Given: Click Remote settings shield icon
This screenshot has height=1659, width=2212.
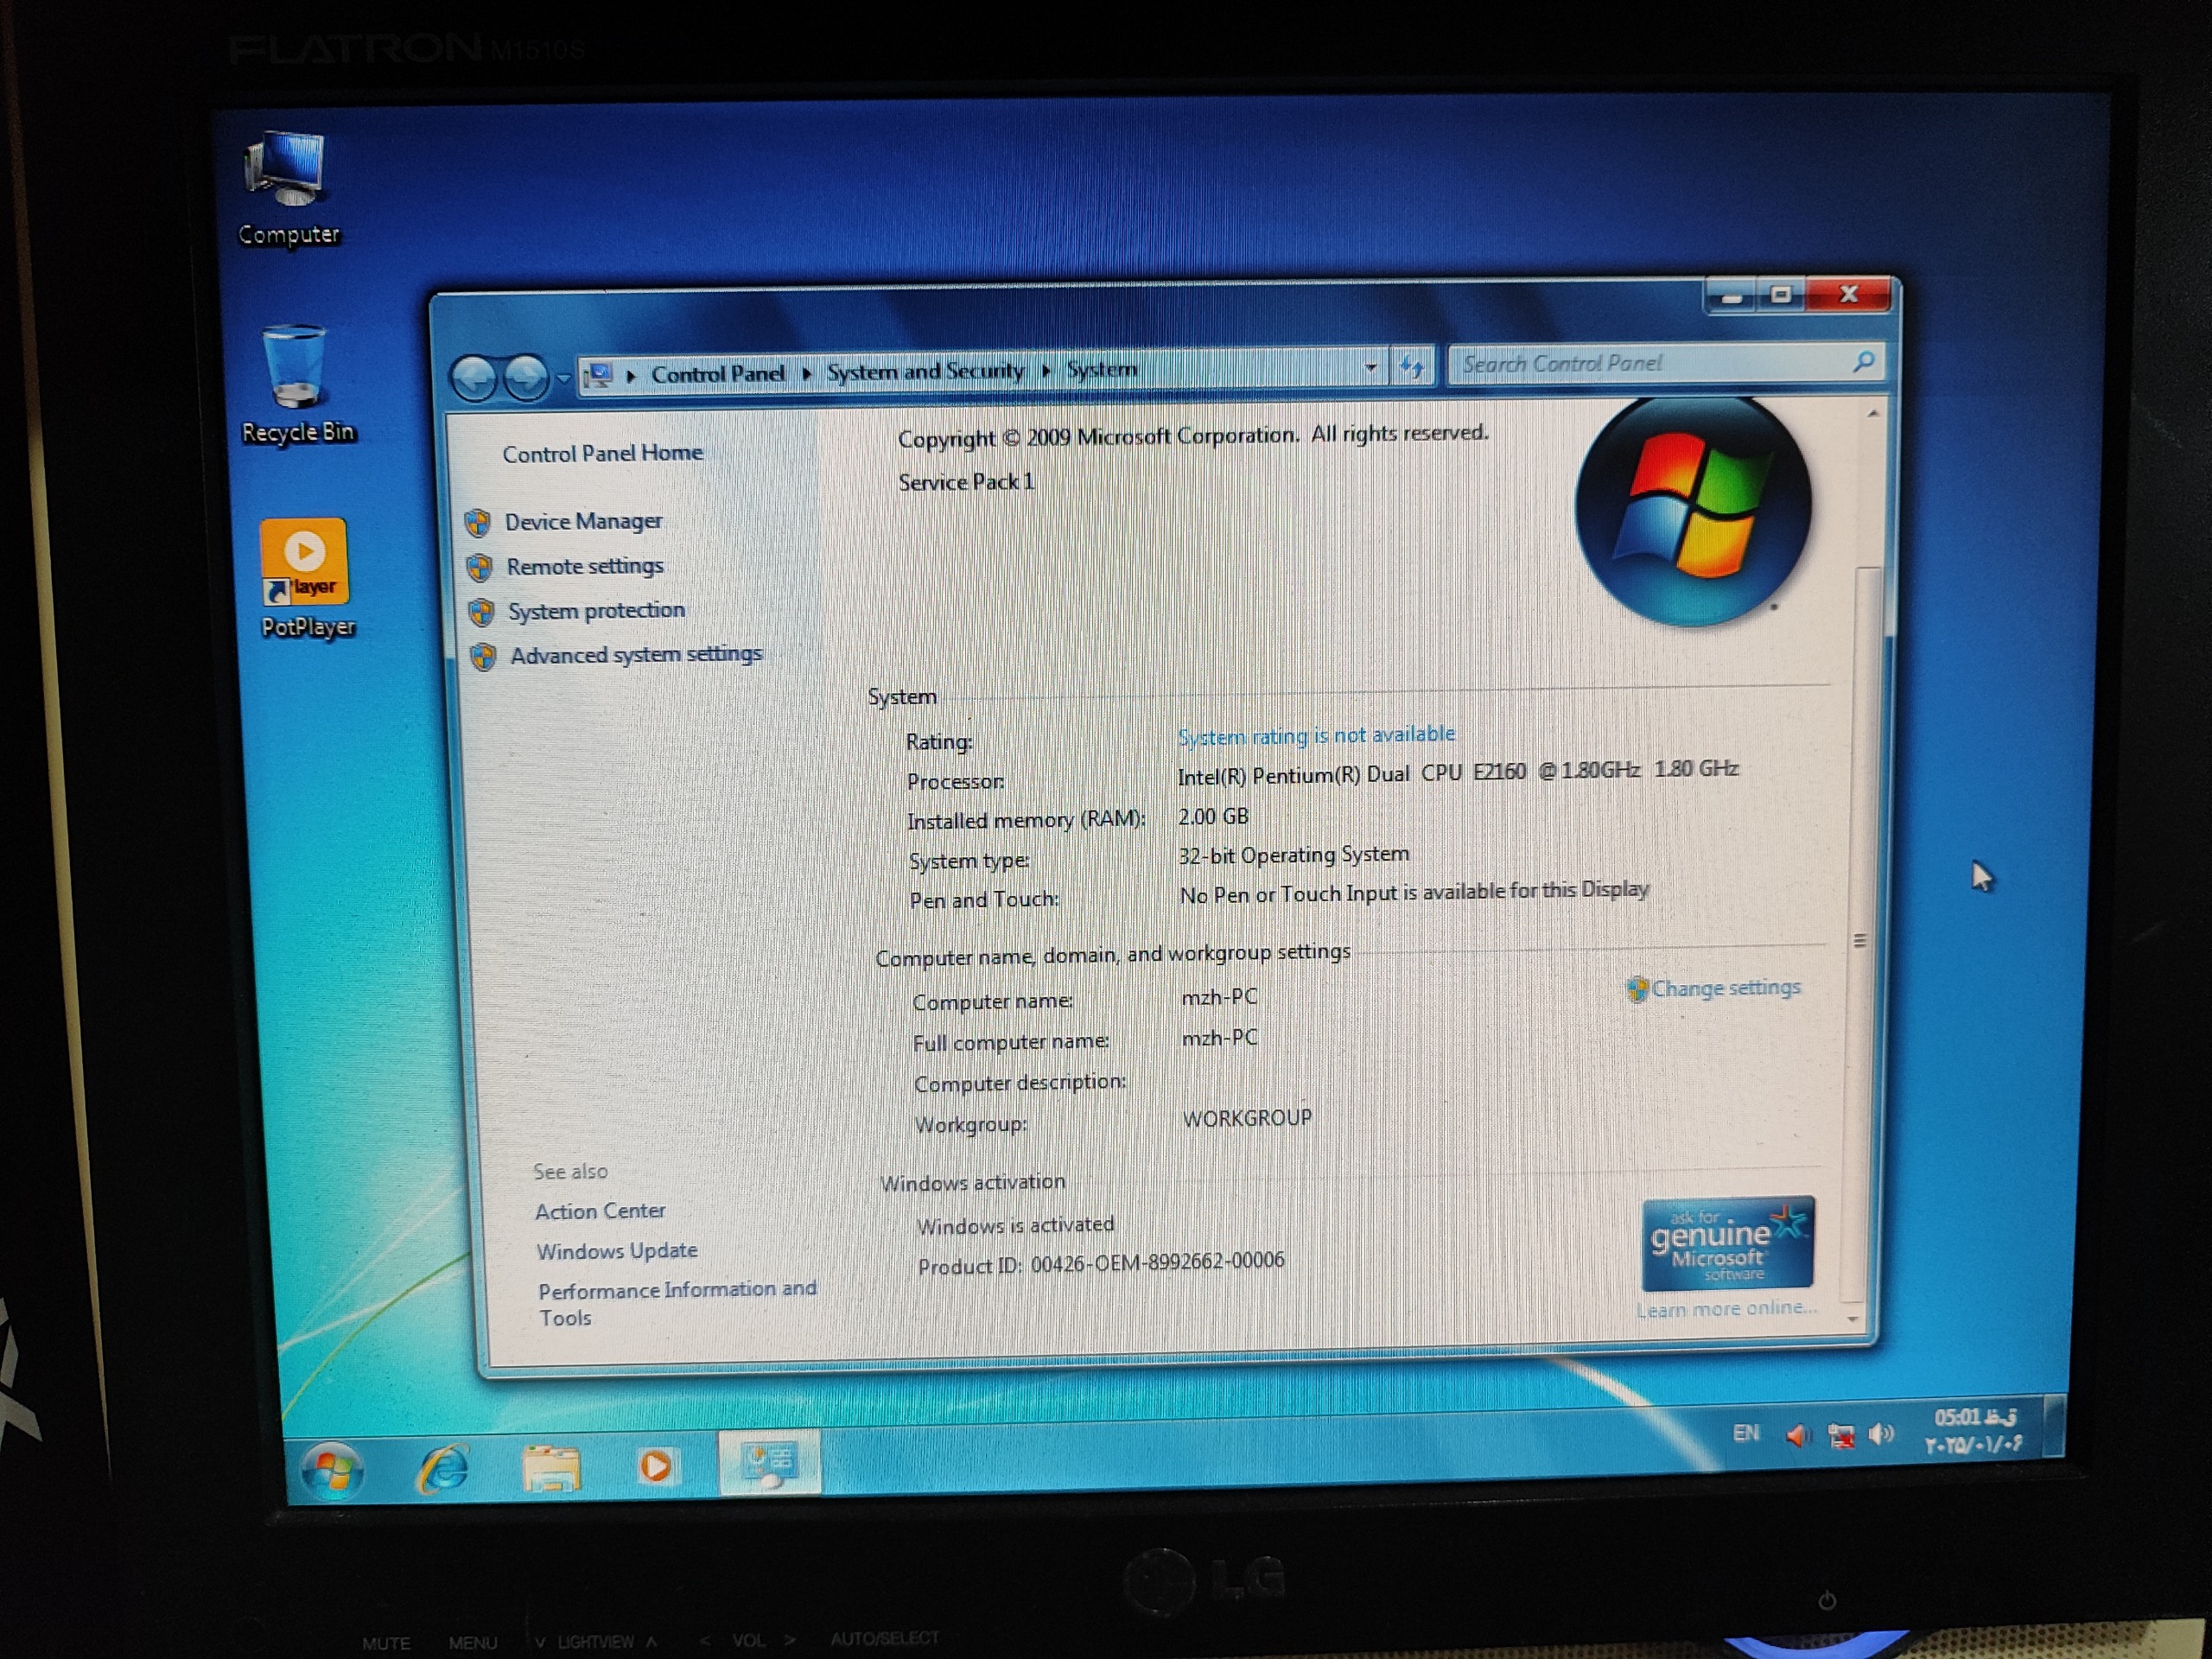Looking at the screenshot, I should pyautogui.click(x=480, y=568).
